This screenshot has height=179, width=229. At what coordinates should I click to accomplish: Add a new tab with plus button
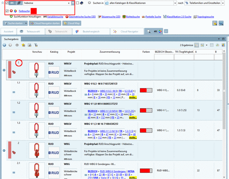point(166,31)
